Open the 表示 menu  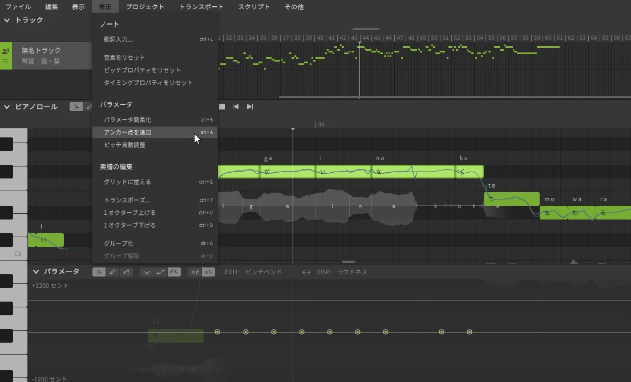pos(79,7)
